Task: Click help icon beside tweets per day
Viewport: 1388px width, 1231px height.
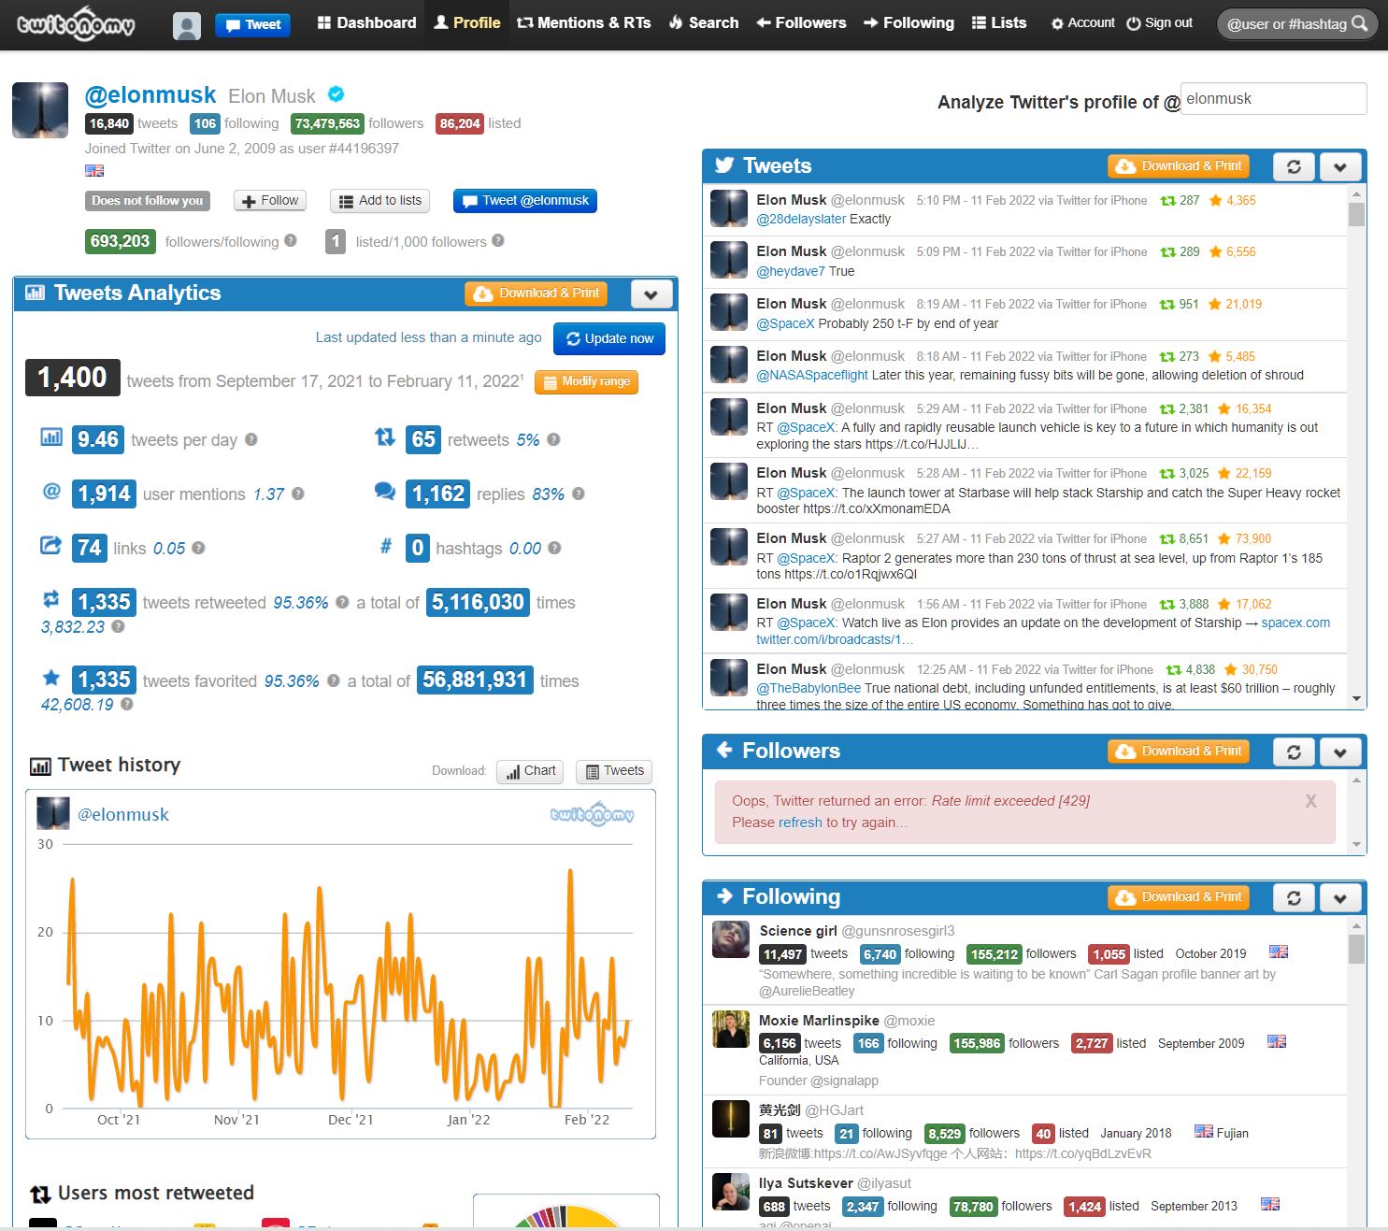Action: click(x=251, y=439)
